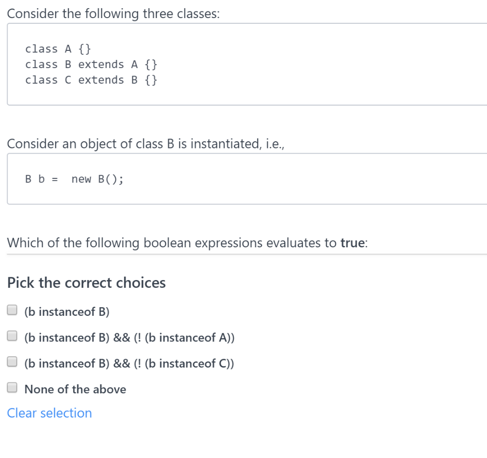Check the lone "(b instanceof B)" checkbox

coord(12,310)
